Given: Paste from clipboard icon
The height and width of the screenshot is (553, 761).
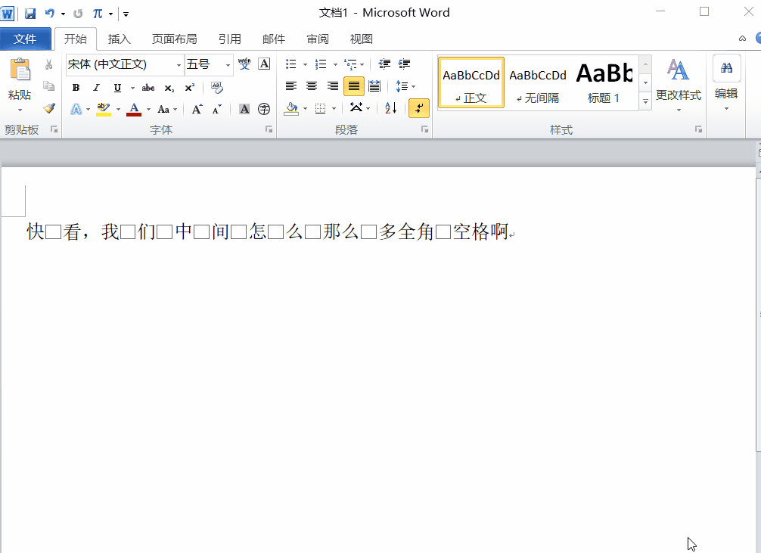Looking at the screenshot, I should pos(20,70).
